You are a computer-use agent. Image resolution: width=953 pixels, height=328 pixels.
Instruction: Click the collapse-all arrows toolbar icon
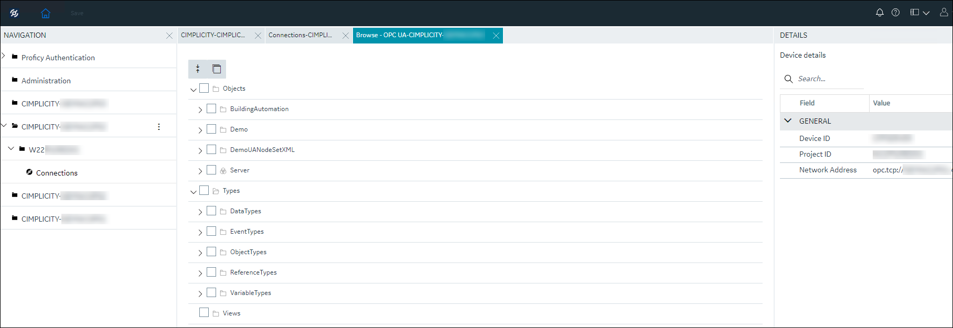pos(198,69)
